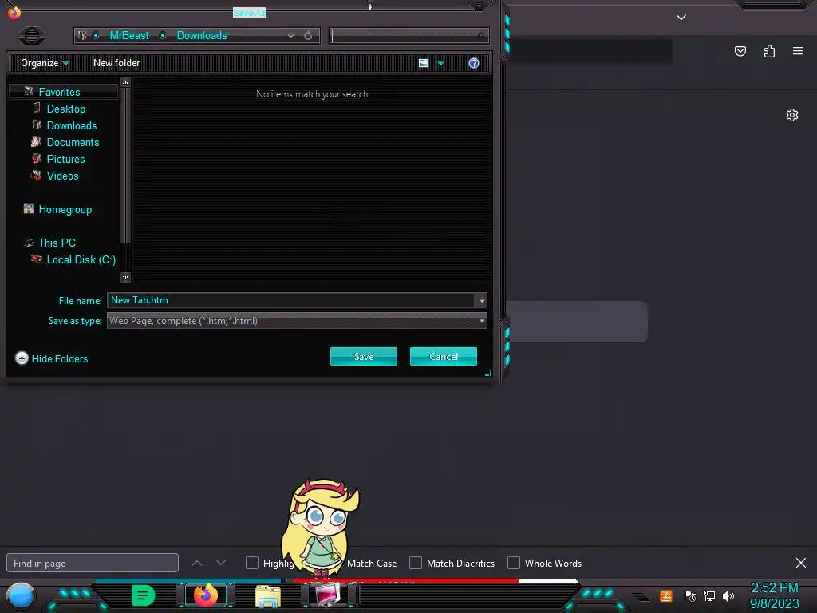Open the Organize menu
This screenshot has height=613, width=817.
(x=45, y=63)
